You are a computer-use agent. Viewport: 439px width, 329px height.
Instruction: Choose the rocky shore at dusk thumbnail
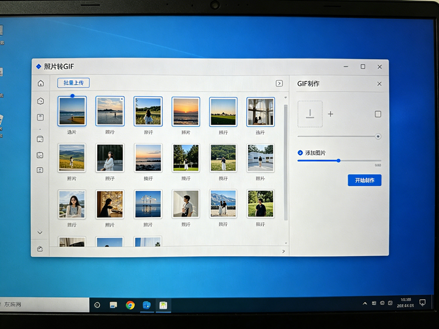tap(148, 158)
